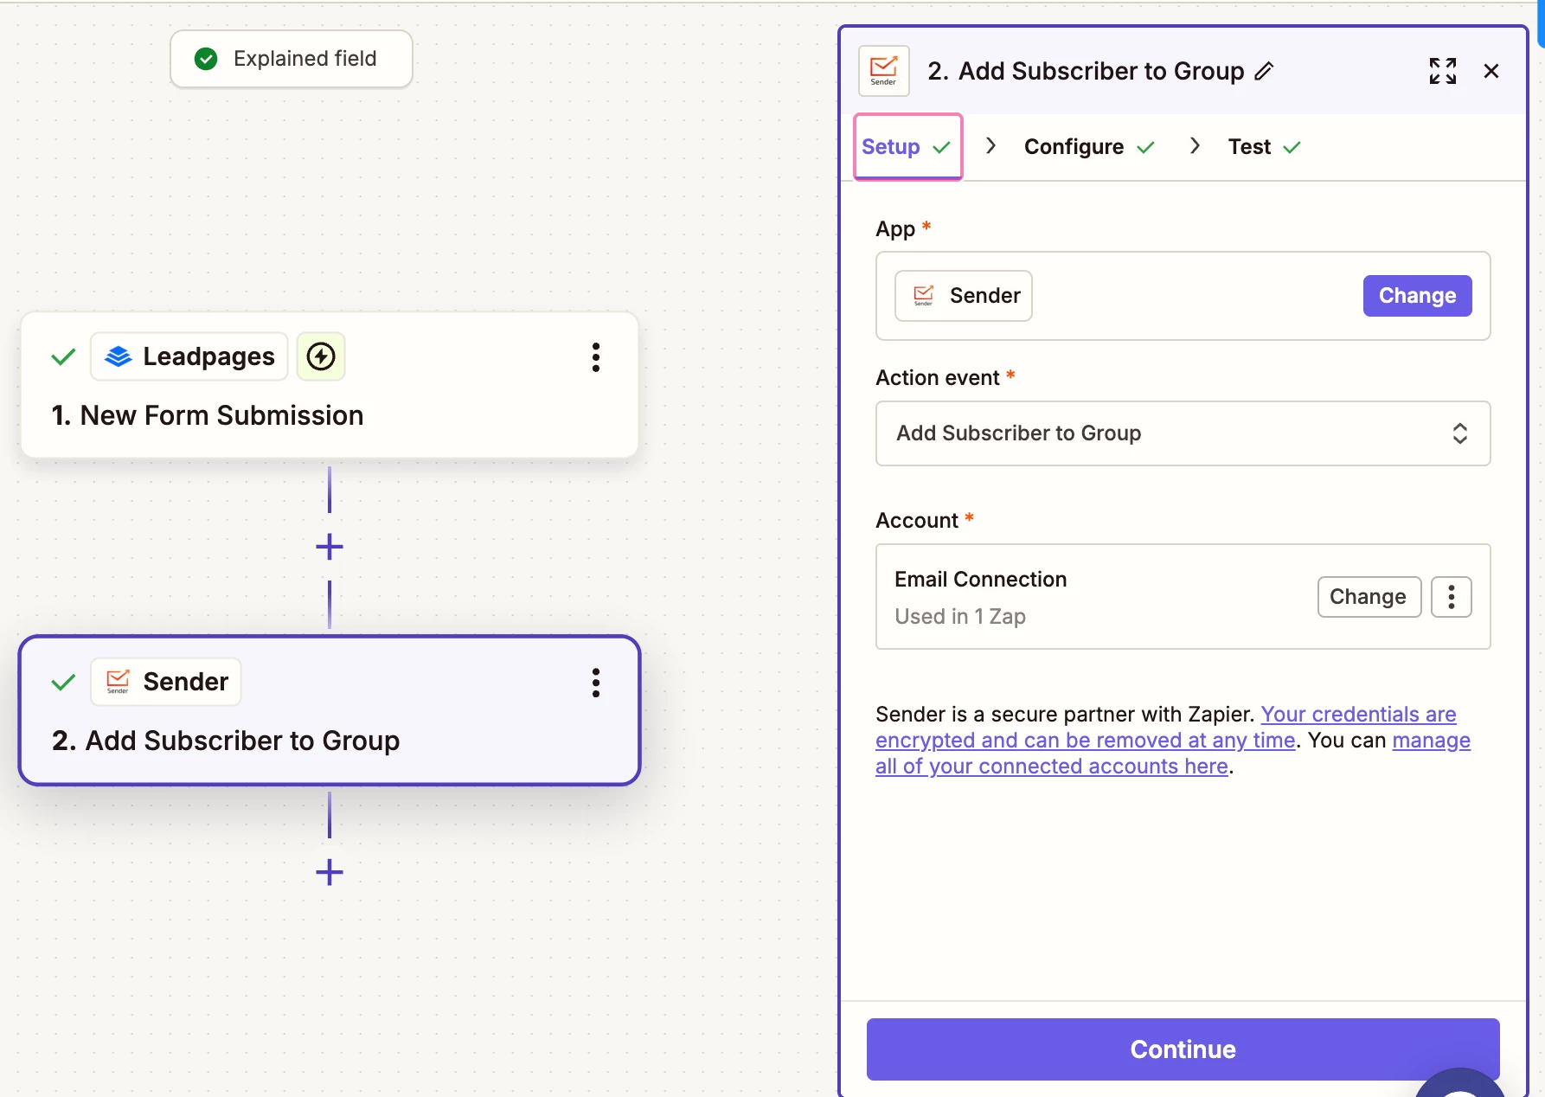Add a step after Sender step

coord(330,872)
